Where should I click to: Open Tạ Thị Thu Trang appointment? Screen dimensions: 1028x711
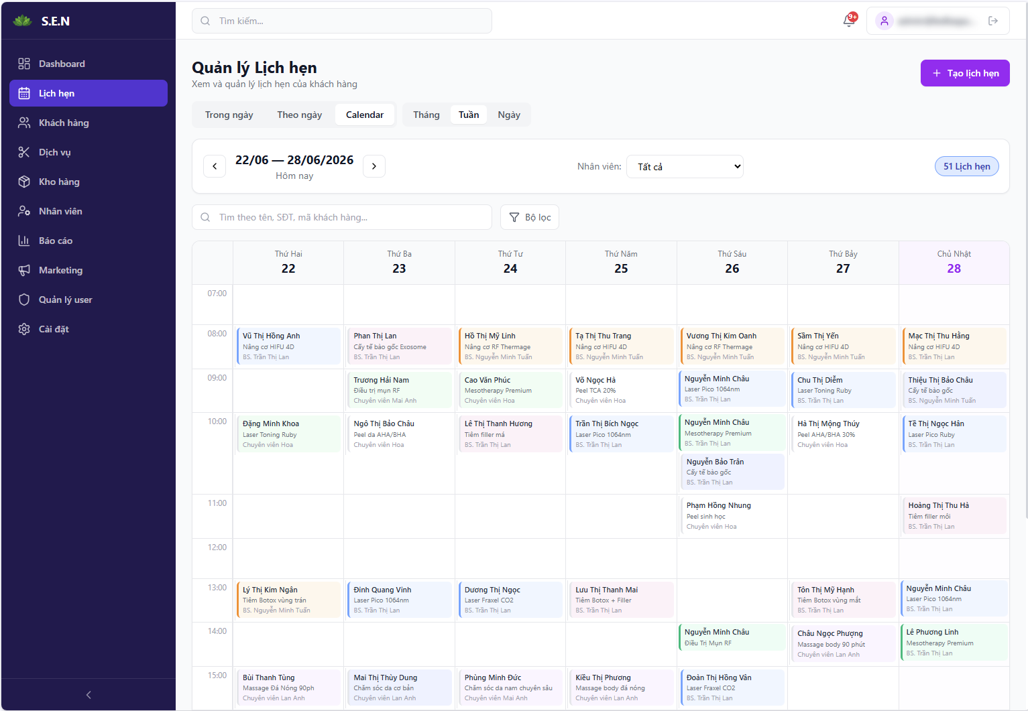(622, 346)
